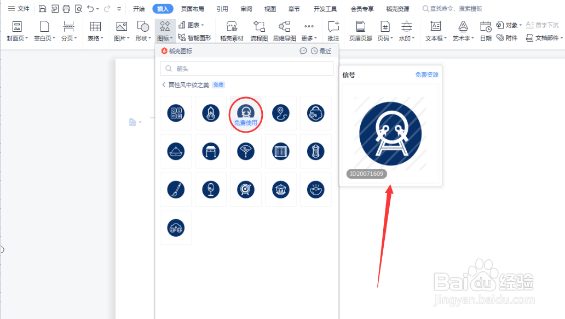The height and width of the screenshot is (319, 565).
Task: Insert a cover page with 封面页
Action: coord(17,31)
